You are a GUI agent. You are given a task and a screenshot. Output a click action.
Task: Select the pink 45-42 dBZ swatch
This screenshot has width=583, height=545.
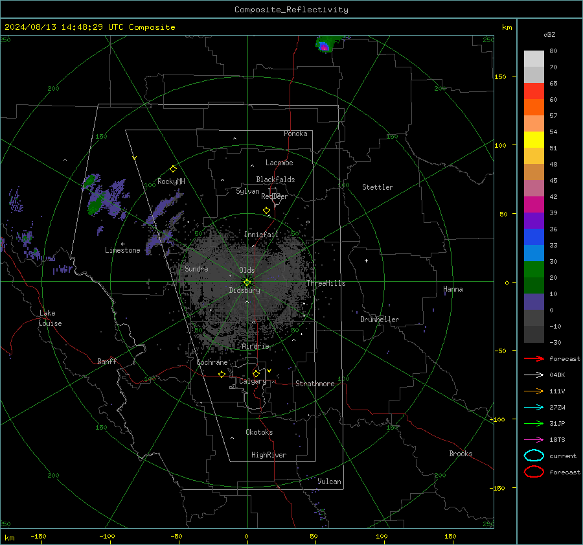tap(534, 189)
